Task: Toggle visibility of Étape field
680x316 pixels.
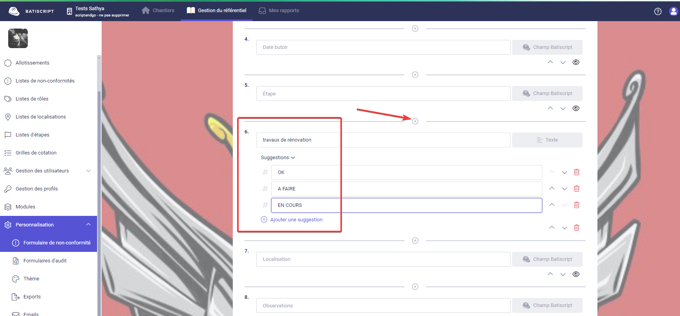Action: [576, 108]
